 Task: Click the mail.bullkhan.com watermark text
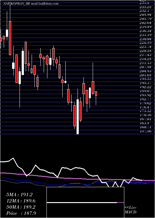click(44, 4)
